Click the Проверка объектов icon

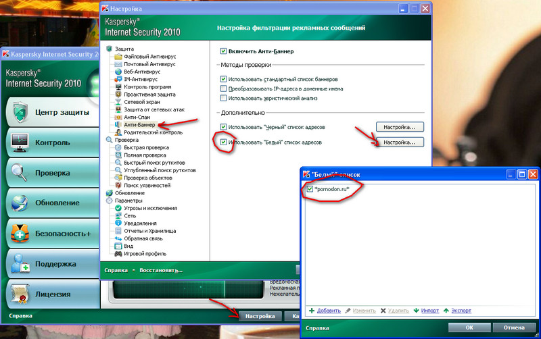(118, 178)
